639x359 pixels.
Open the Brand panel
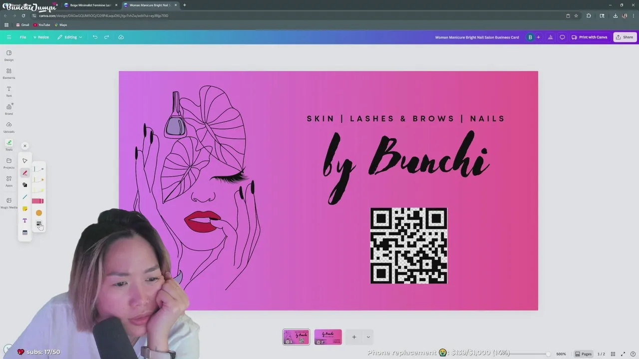coord(9,109)
